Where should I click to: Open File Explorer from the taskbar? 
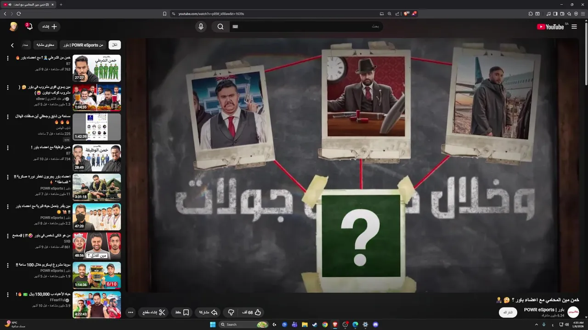(305, 324)
